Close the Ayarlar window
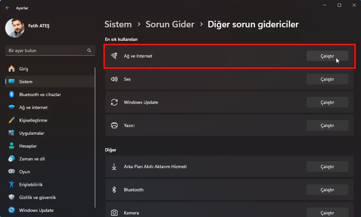The height and width of the screenshot is (217, 361). click(x=354, y=5)
